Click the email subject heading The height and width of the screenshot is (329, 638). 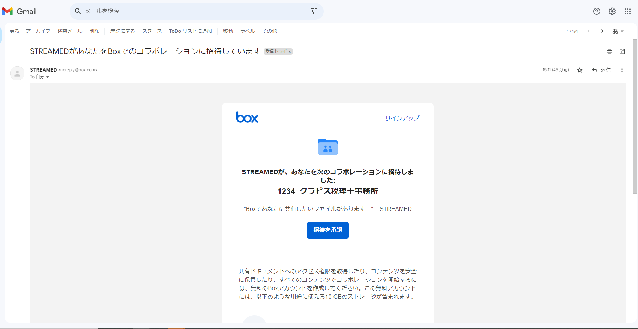pyautogui.click(x=145, y=51)
